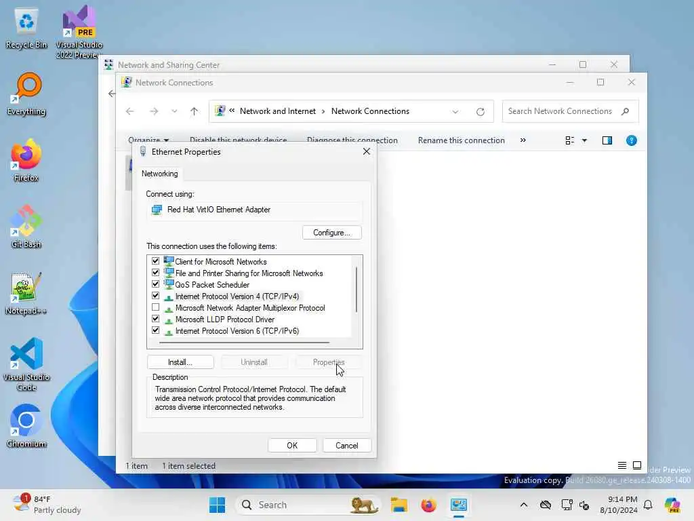Toggle the QoS Packet Scheduler checkbox
Screen dimensions: 694x521
click(x=155, y=284)
